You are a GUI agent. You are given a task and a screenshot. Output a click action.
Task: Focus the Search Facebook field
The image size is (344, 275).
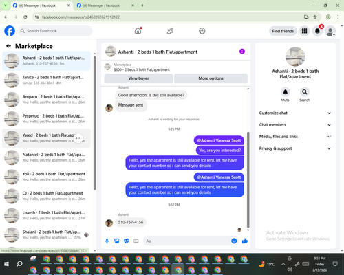(55, 31)
